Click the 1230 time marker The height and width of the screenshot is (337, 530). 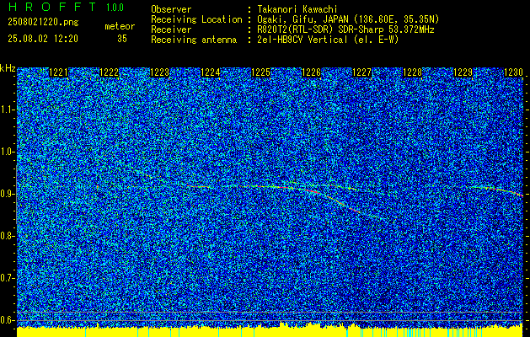point(513,72)
